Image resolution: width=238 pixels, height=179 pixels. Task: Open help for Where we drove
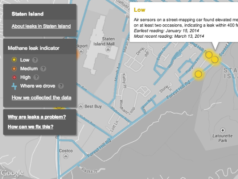(61, 86)
